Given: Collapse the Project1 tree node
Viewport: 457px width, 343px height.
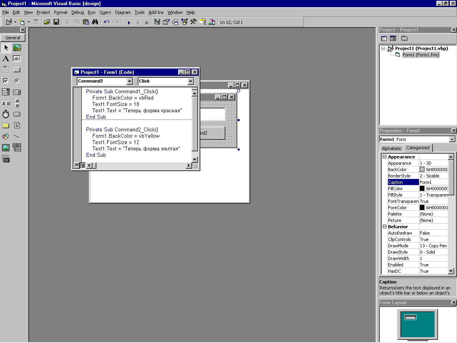Looking at the screenshot, I should click(x=383, y=49).
